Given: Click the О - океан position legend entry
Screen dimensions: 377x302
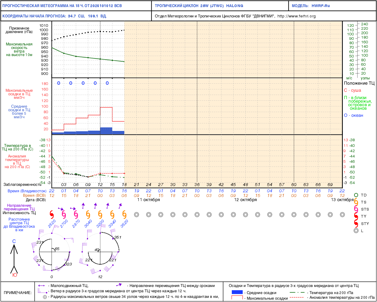Looking at the screenshot, I should pyautogui.click(x=353, y=115).
